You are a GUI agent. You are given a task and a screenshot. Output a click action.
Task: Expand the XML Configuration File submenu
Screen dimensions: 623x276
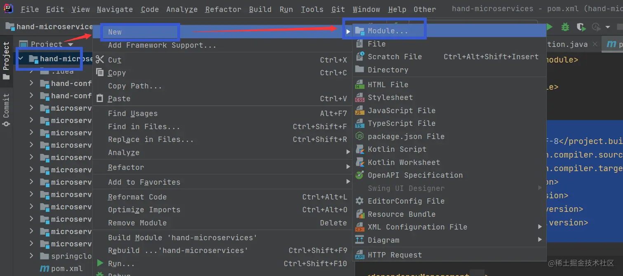coord(449,227)
